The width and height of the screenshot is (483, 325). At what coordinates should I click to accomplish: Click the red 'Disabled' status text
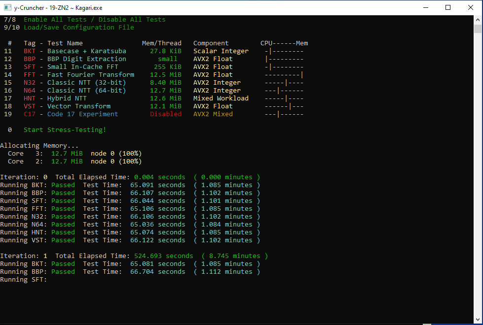[166, 114]
